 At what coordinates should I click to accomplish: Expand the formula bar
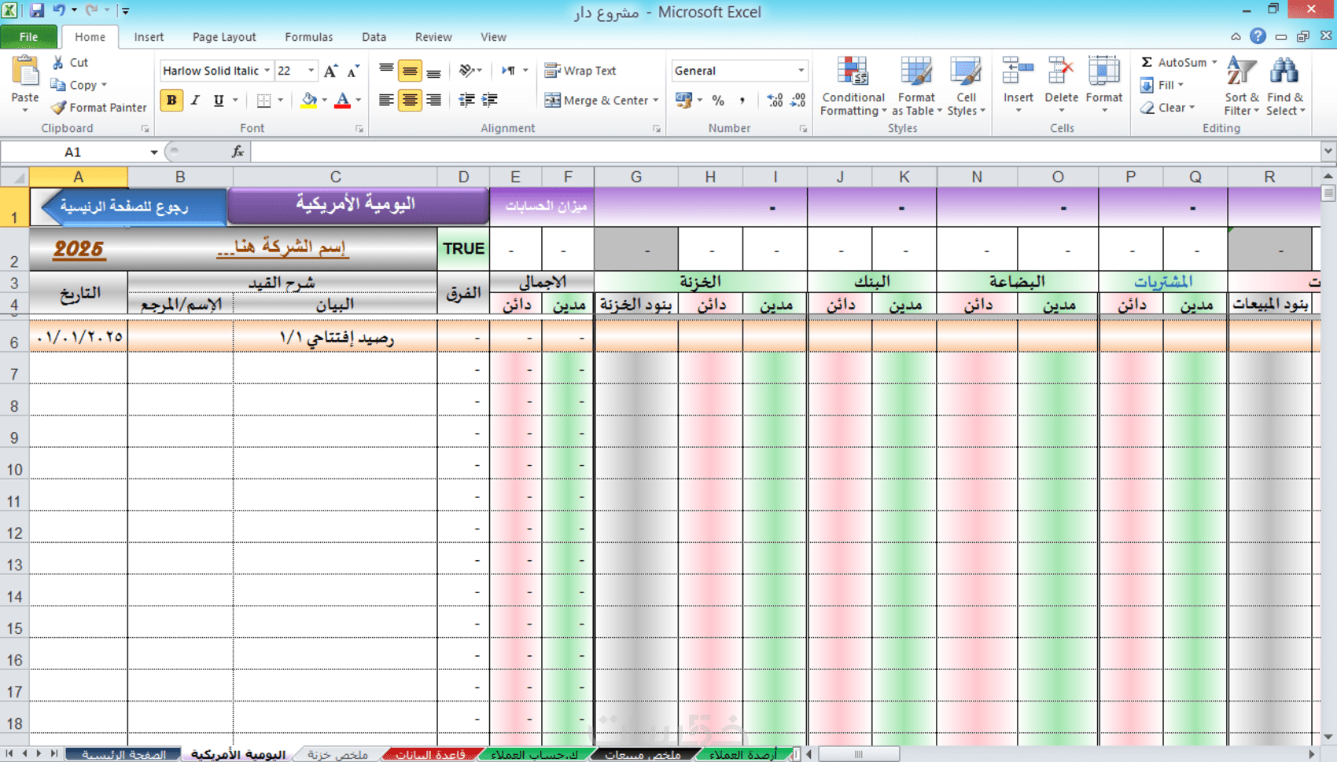tap(1328, 151)
